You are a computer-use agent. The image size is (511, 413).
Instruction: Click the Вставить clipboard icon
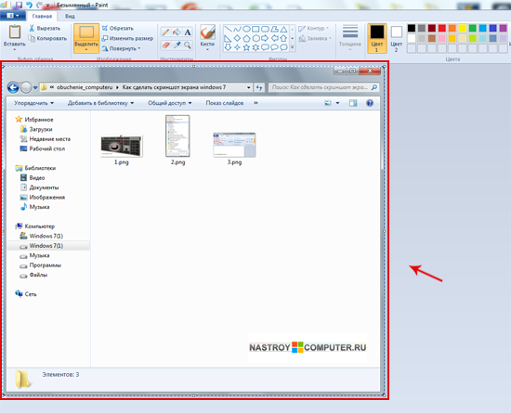14,32
